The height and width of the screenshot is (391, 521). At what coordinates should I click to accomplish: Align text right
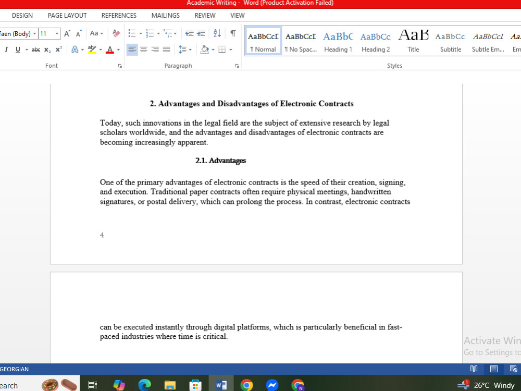(155, 50)
